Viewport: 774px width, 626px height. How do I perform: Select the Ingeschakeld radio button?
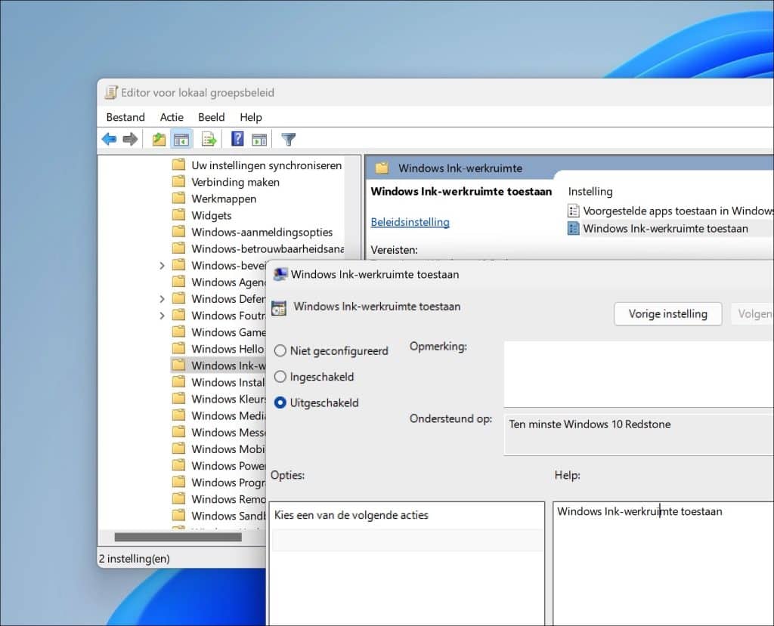point(280,377)
